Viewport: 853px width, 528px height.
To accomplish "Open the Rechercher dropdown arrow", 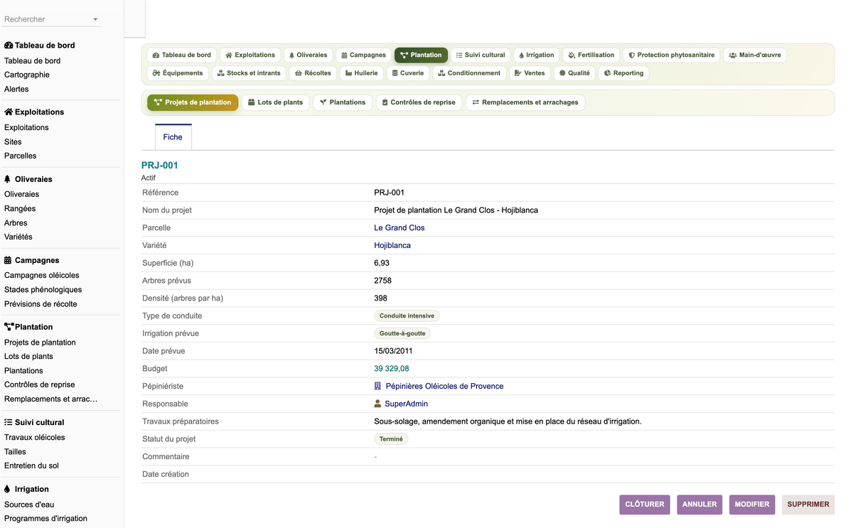I will [x=95, y=20].
